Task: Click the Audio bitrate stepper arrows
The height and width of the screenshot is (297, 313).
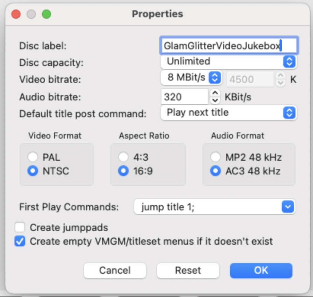Action: [x=215, y=97]
